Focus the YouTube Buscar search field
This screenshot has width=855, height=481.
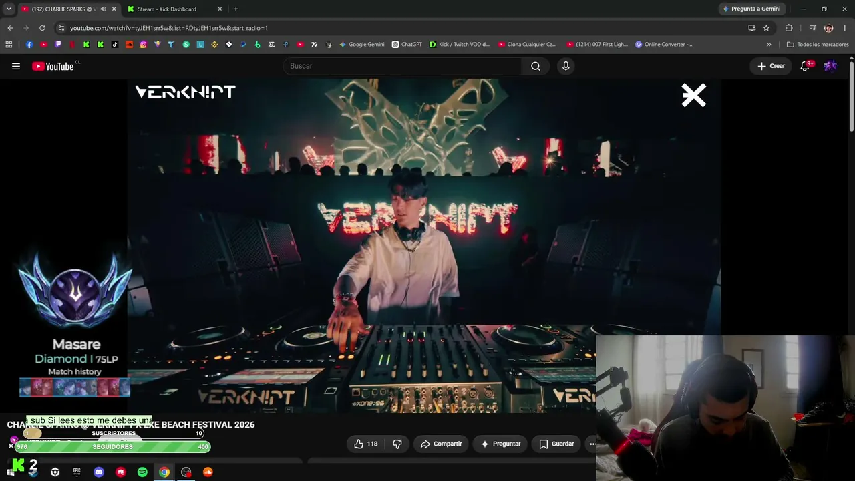(402, 66)
